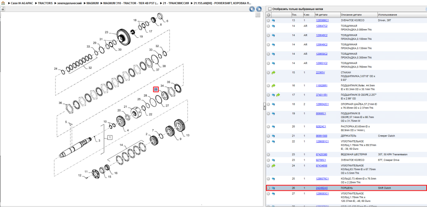Click the small arrow icon at diagram toolbar's left end
427x207 pixels.
pyautogui.click(x=3, y=9)
